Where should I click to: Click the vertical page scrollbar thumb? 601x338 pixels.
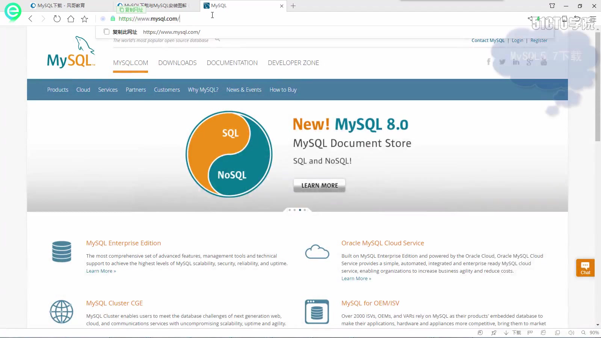point(598,86)
